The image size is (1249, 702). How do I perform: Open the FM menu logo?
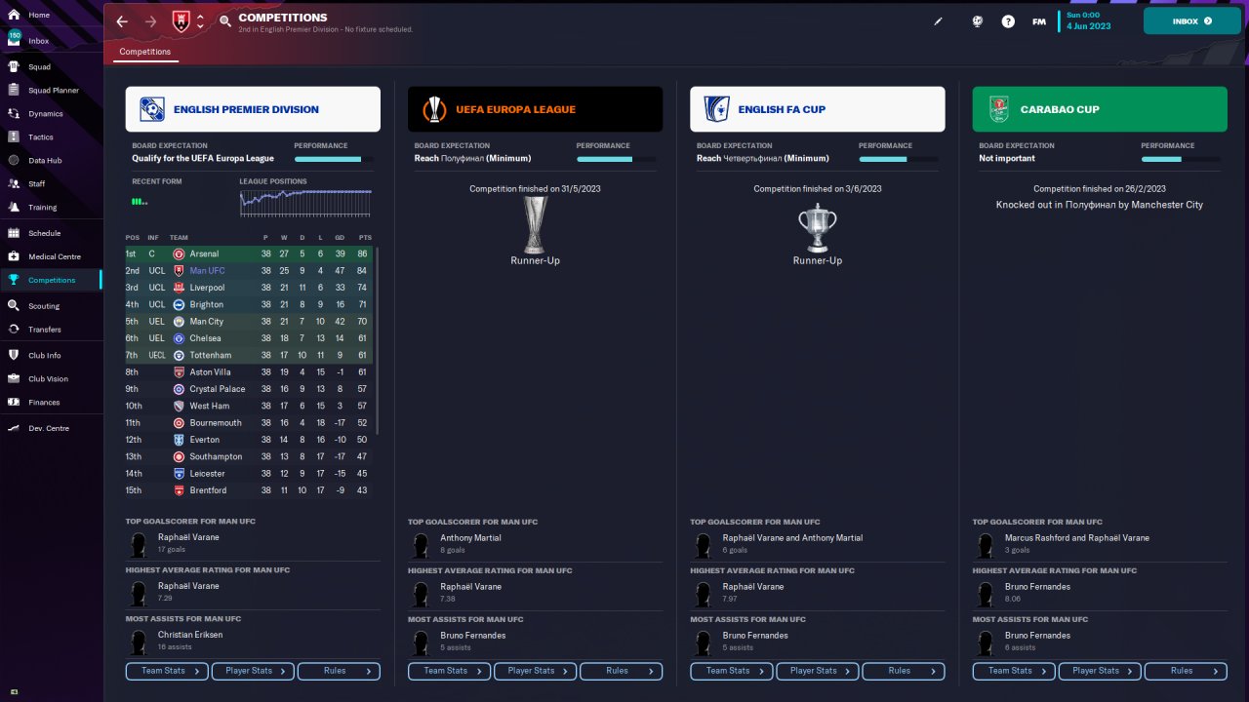[x=1039, y=21]
